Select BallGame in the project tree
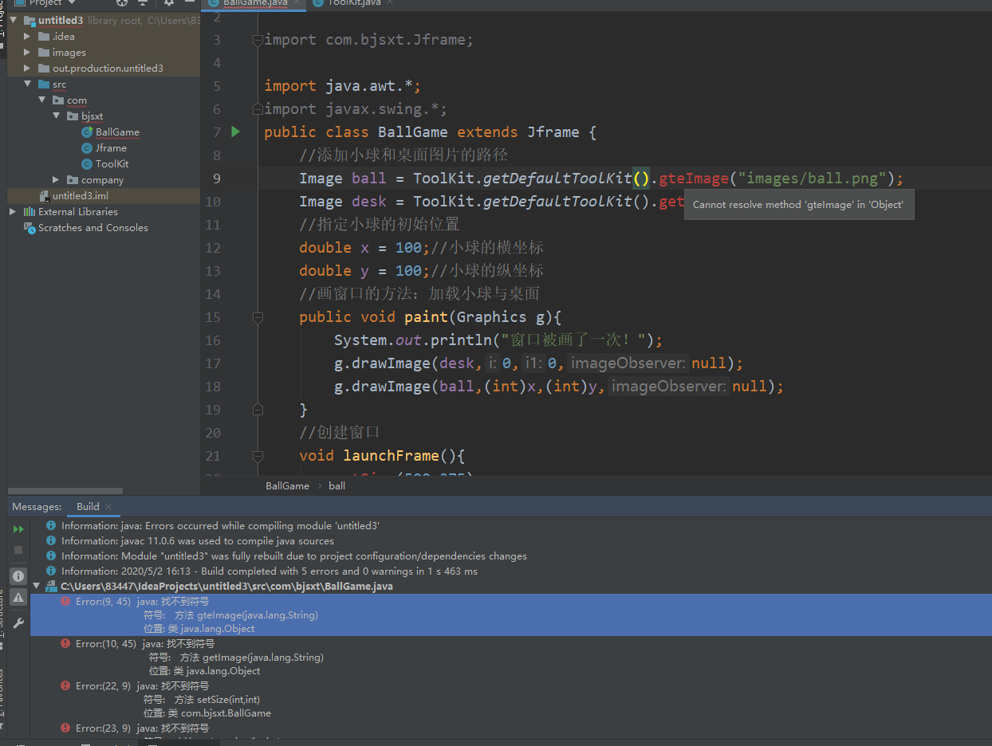Screen dimensions: 992x746 [x=117, y=132]
